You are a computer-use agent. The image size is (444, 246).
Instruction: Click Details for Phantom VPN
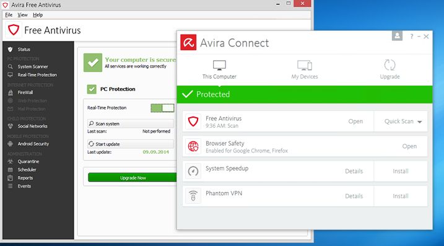(354, 196)
